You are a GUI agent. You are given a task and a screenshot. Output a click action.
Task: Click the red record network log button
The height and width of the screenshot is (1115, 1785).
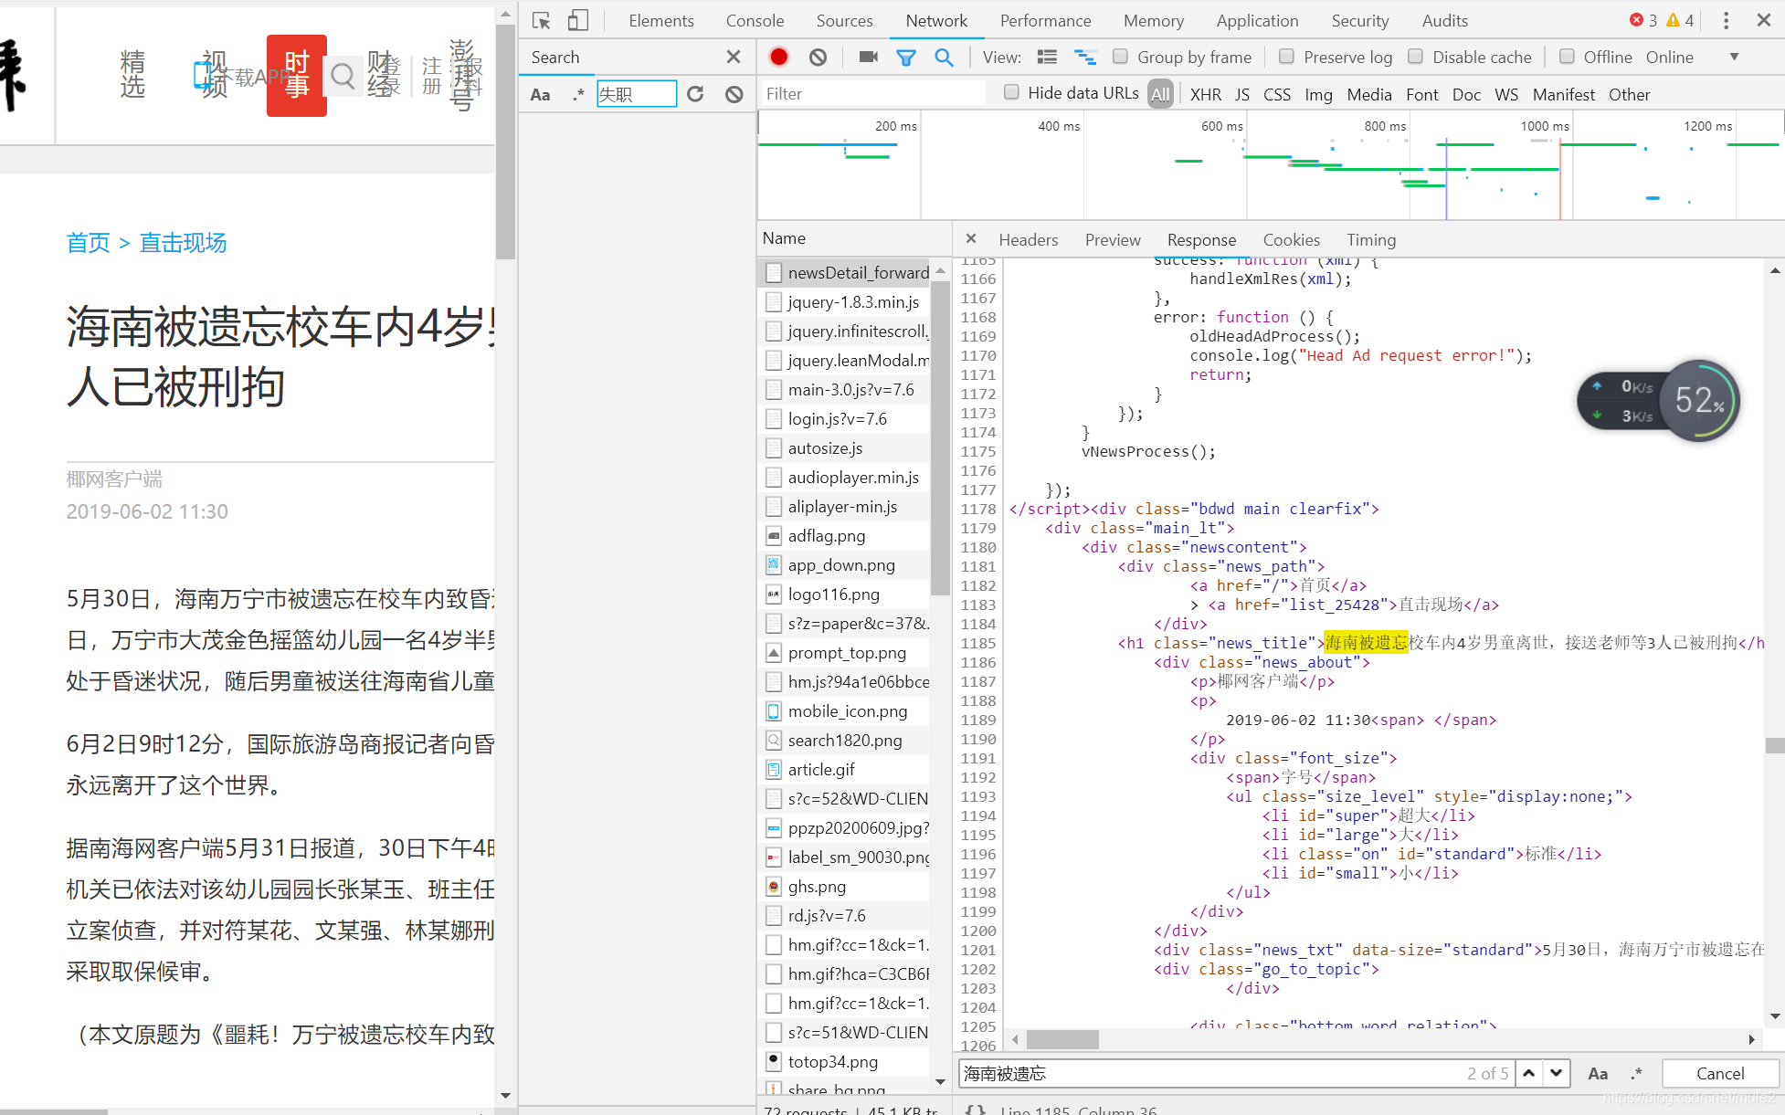click(x=779, y=57)
